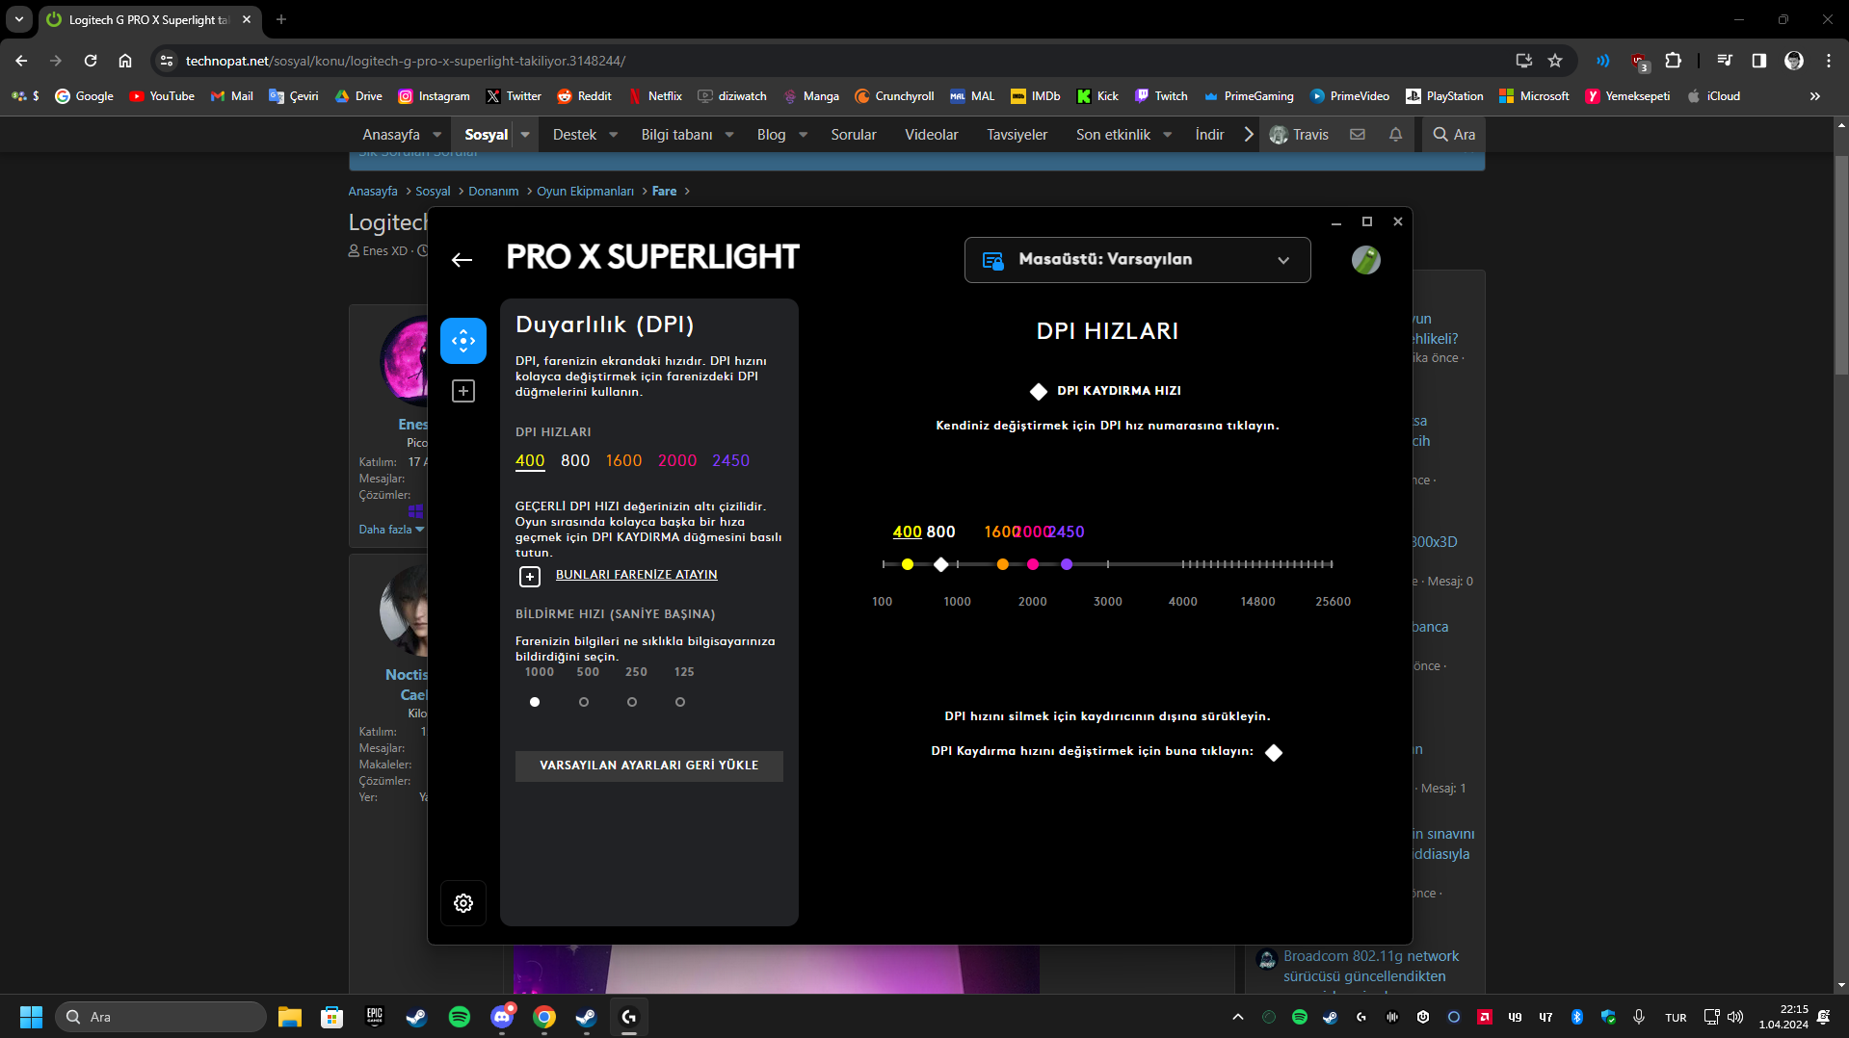Screen dimensions: 1849x1038
Task: Expand Sosyal nav dropdown arrow
Action: click(x=525, y=135)
